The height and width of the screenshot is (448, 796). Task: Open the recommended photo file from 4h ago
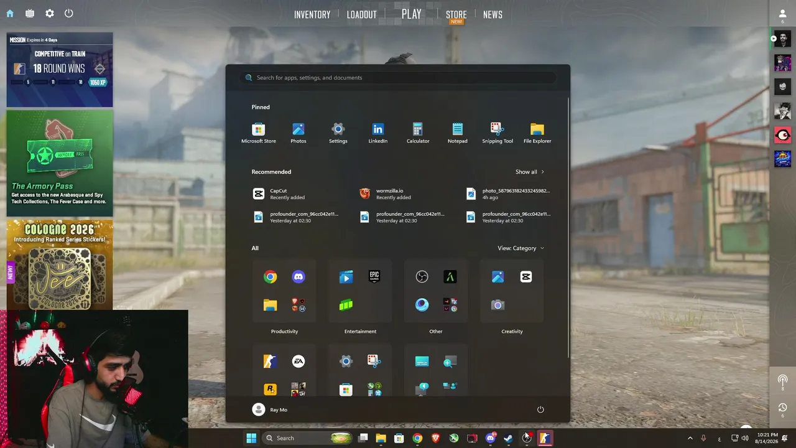[x=507, y=194]
